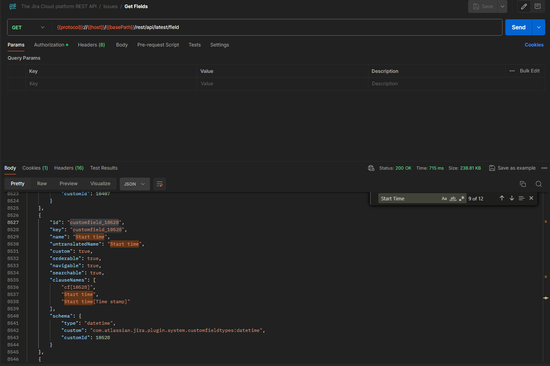Open the JSON format dropdown
The height and width of the screenshot is (366, 550).
[x=134, y=184]
